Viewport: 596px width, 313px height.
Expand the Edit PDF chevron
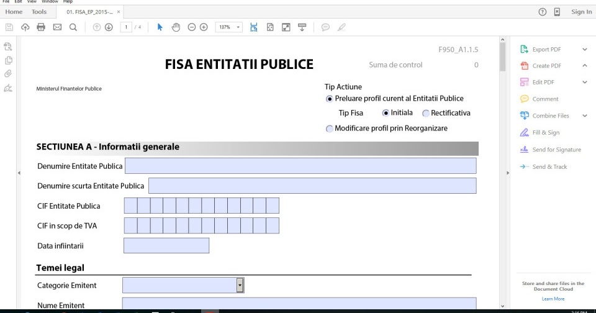[x=585, y=82]
